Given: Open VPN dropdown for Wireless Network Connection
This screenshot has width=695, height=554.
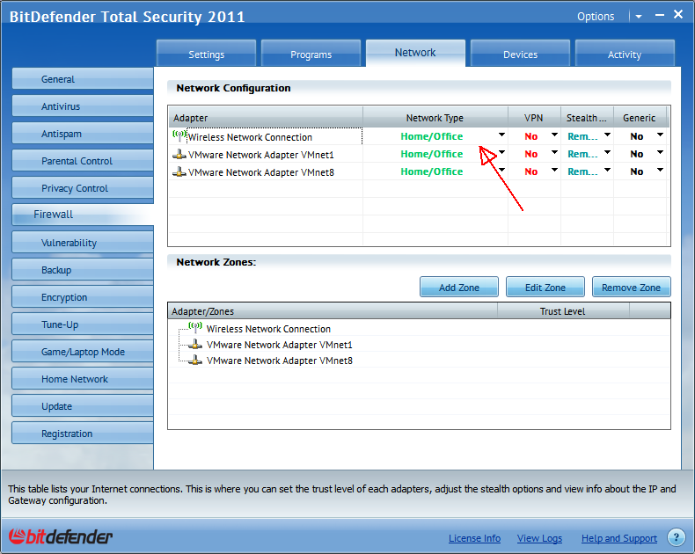Looking at the screenshot, I should [554, 135].
